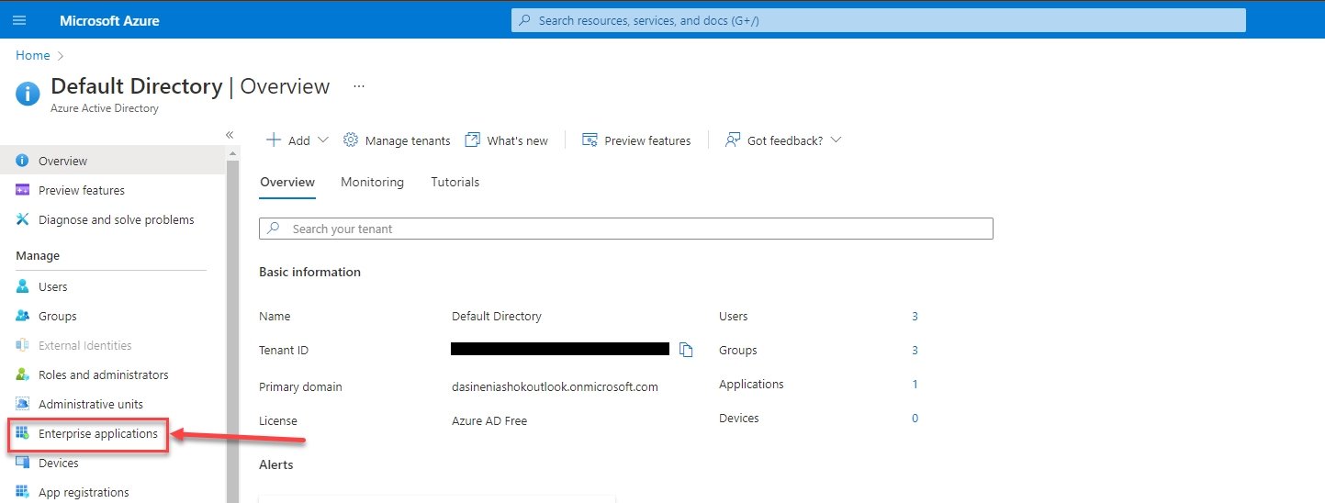
Task: Switch to the Monitoring tab
Action: pyautogui.click(x=372, y=182)
